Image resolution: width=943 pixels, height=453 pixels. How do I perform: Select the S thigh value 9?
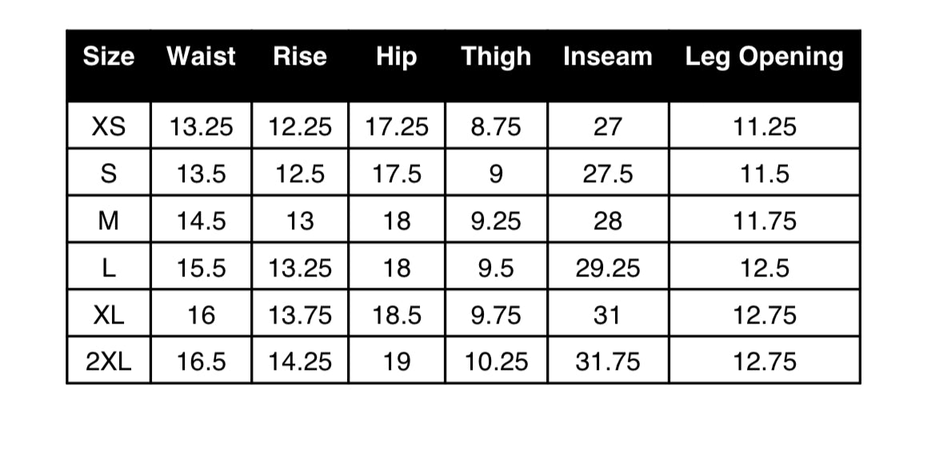click(x=496, y=173)
